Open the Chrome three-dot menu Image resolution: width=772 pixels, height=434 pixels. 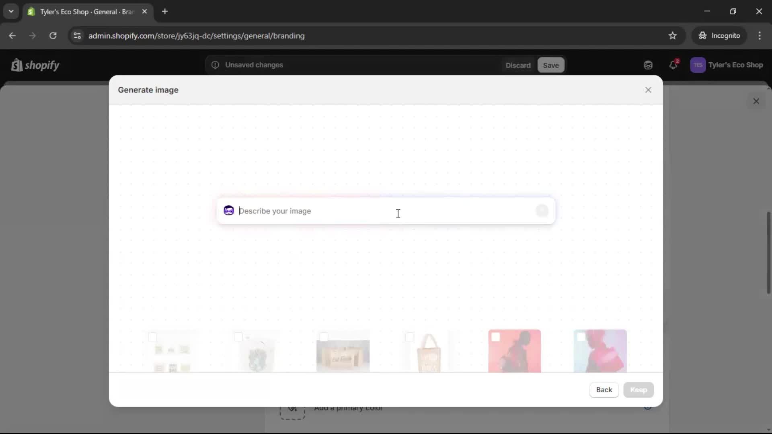pos(760,35)
